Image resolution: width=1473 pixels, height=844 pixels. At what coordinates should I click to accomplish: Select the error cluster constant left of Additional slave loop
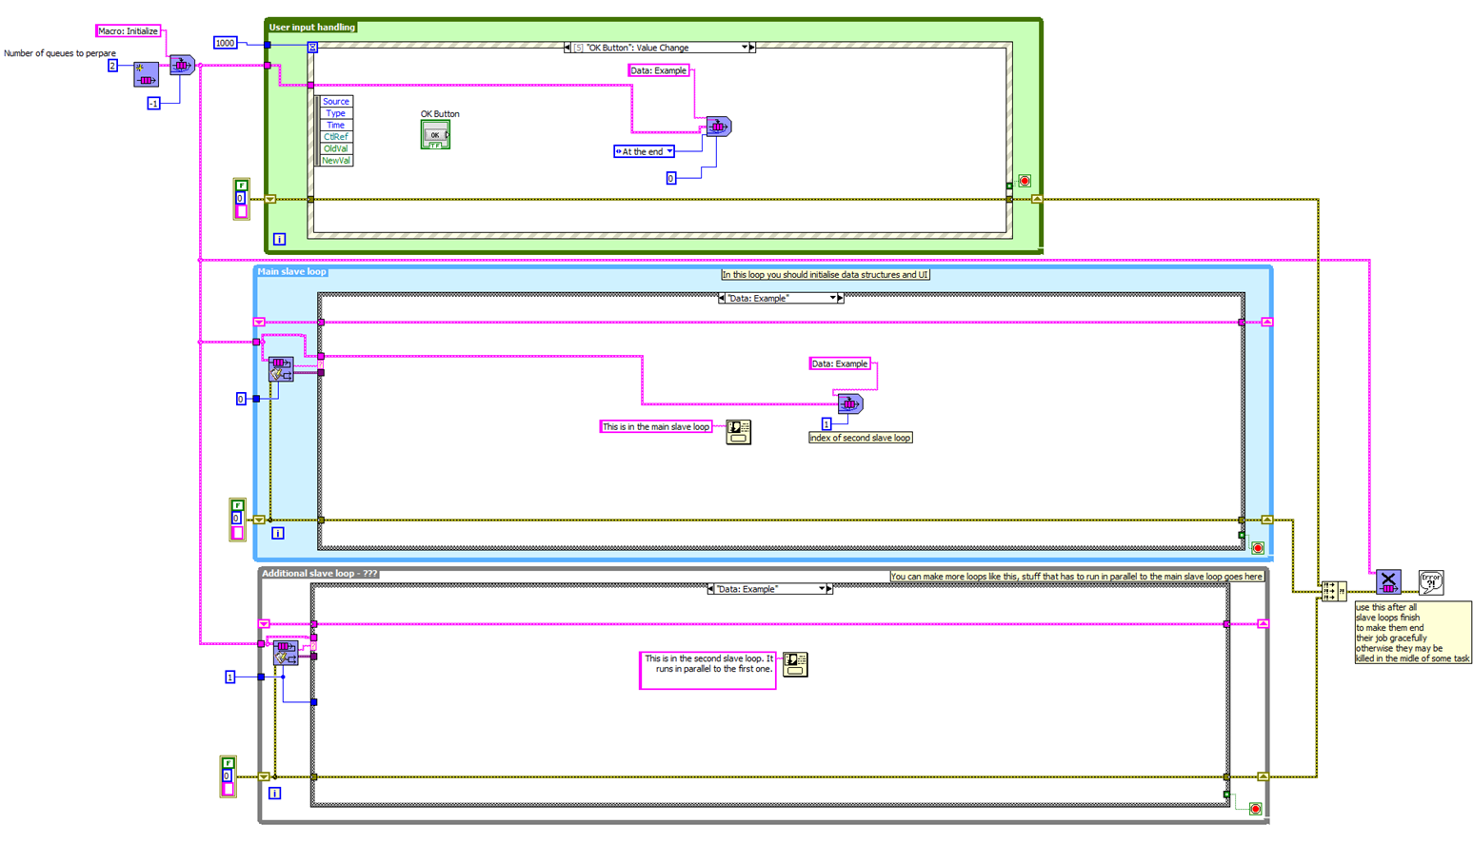coord(229,776)
